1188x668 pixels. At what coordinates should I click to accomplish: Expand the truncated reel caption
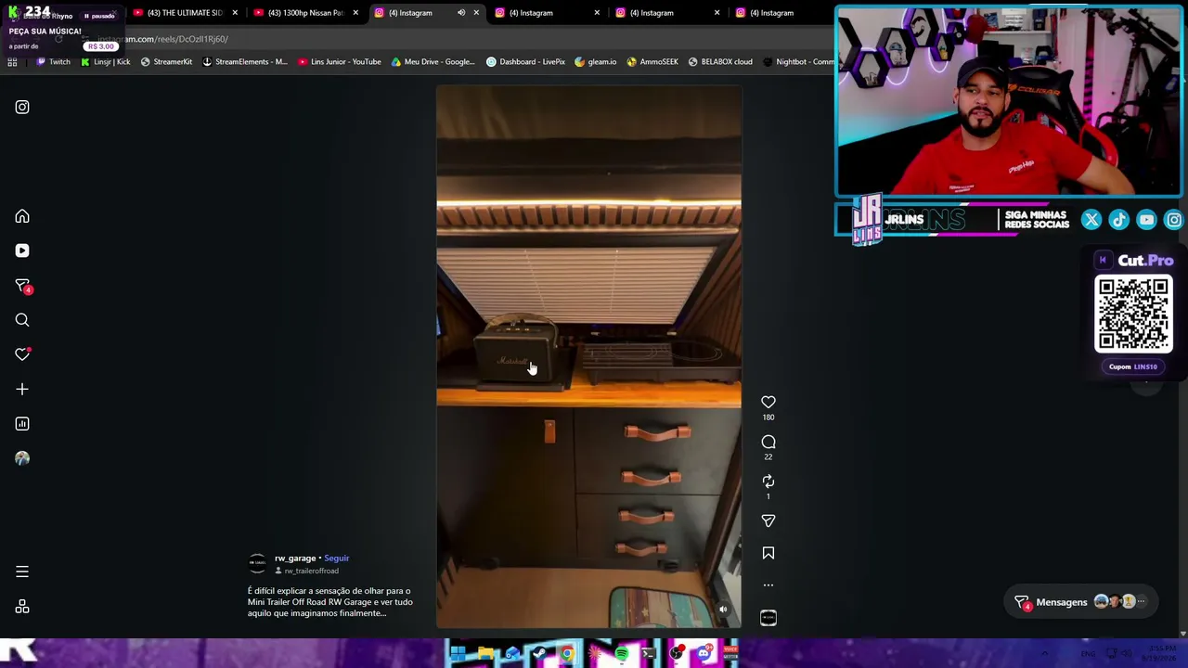pyautogui.click(x=330, y=602)
